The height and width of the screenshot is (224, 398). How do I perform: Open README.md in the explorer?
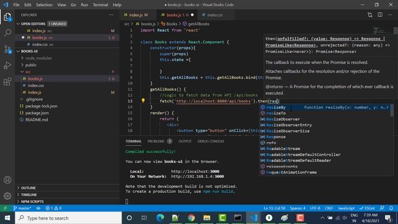pos(37,120)
